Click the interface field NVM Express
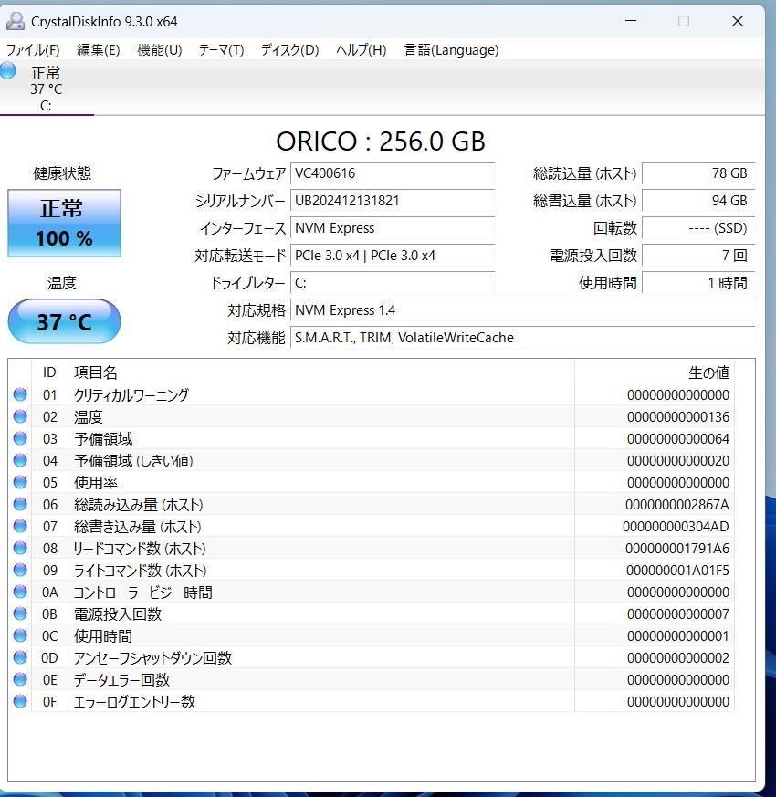 [393, 228]
